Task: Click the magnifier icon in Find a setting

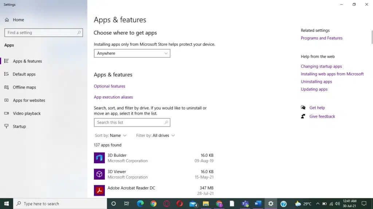Action: [x=79, y=33]
